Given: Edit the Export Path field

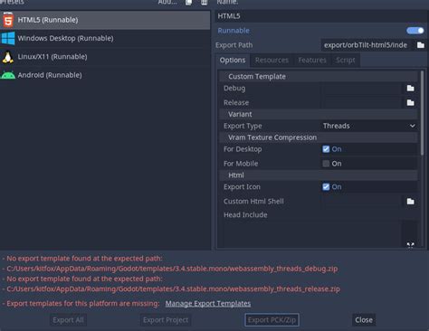Looking at the screenshot, I should click(367, 45).
